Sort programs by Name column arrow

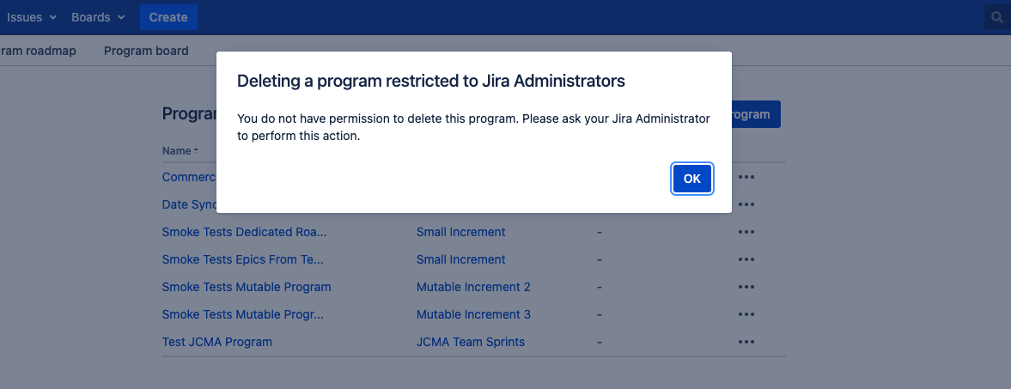coord(195,151)
